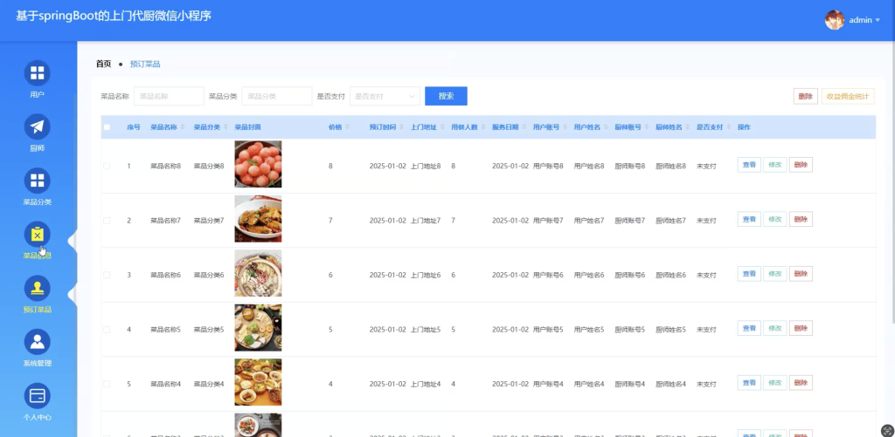The image size is (895, 437).
Task: Click 修改 for row 菜品名称8
Action: [x=774, y=165]
